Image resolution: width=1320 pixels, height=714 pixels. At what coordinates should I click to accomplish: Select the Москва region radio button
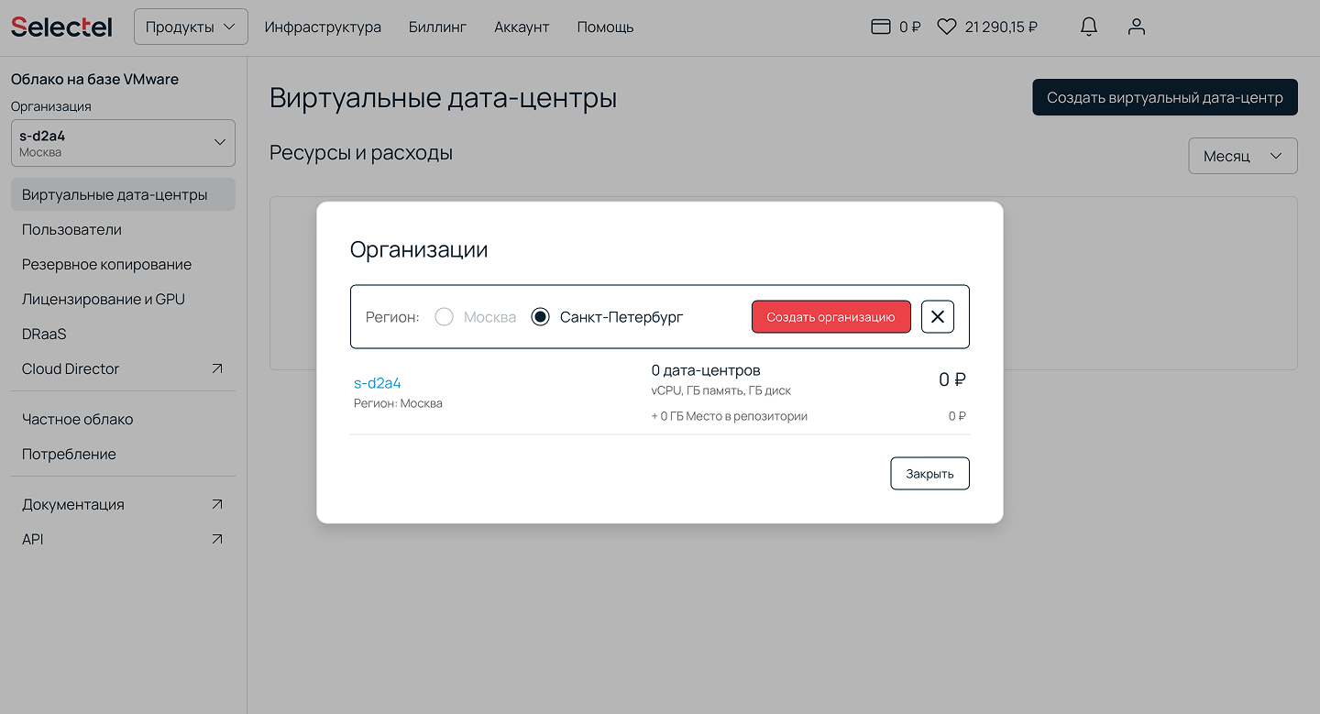[445, 317]
